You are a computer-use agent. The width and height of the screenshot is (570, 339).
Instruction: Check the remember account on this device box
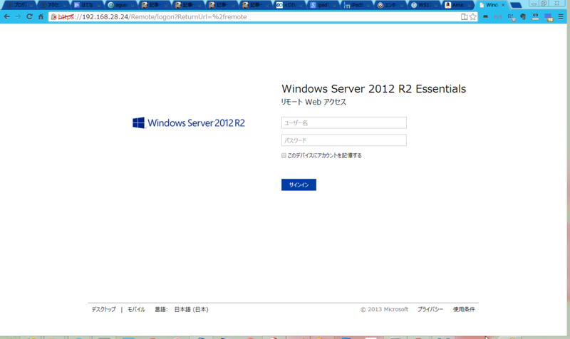(x=284, y=155)
